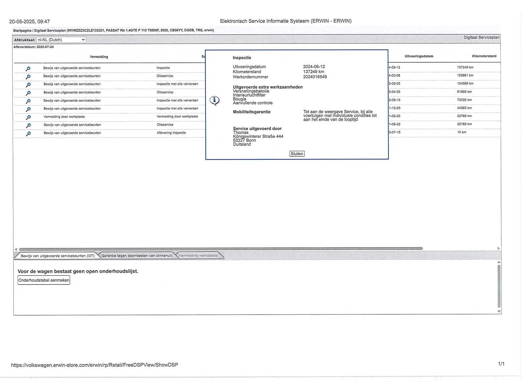Select the 125861 km cell
The image size is (523, 392).
click(465, 75)
